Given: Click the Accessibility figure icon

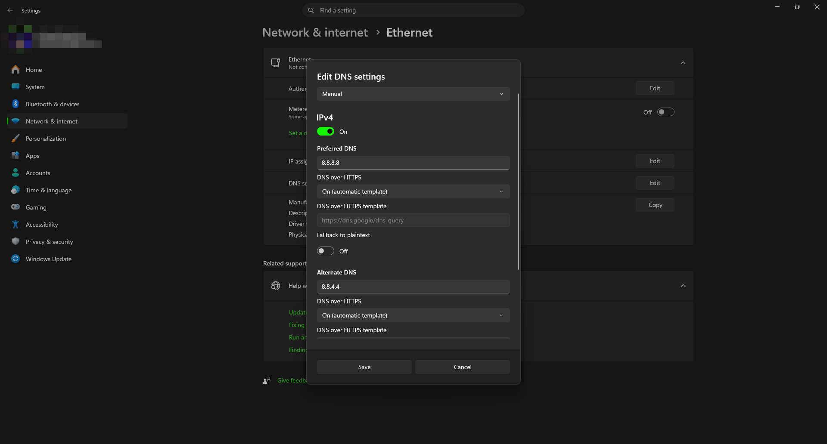Looking at the screenshot, I should [16, 224].
